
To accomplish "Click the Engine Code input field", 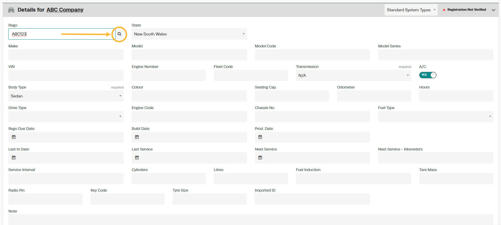I will (x=189, y=117).
